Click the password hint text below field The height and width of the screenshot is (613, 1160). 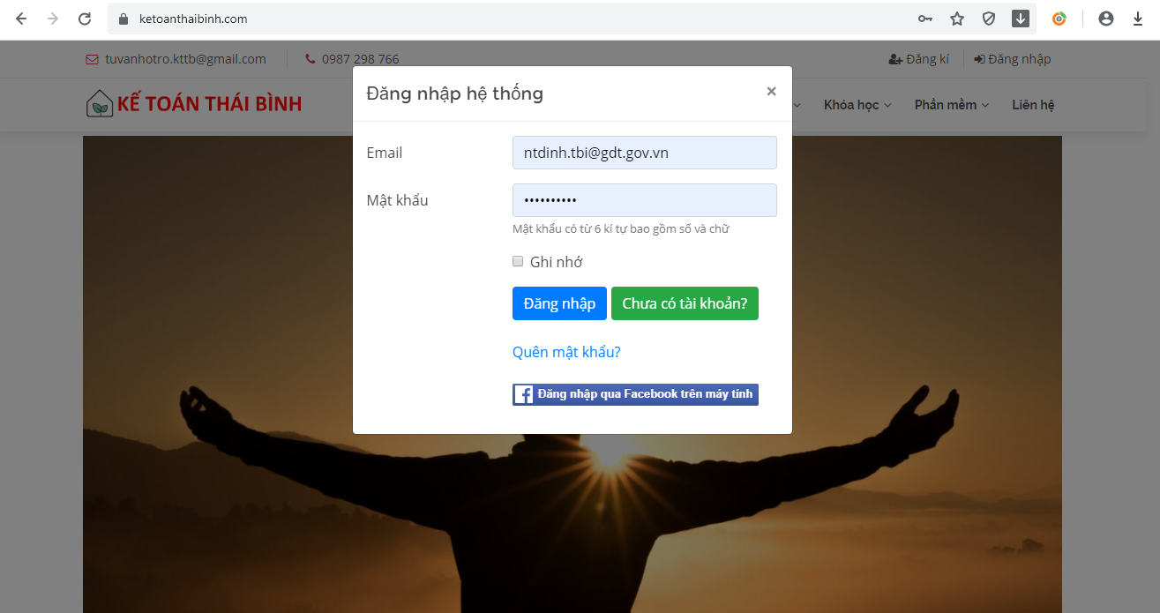(621, 229)
